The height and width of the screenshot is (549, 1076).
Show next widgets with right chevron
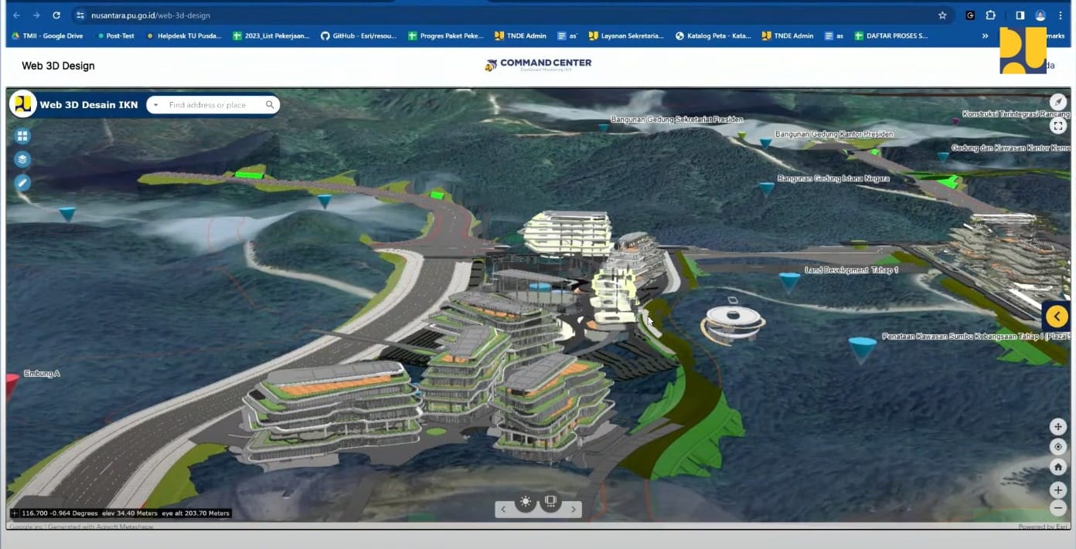573,509
